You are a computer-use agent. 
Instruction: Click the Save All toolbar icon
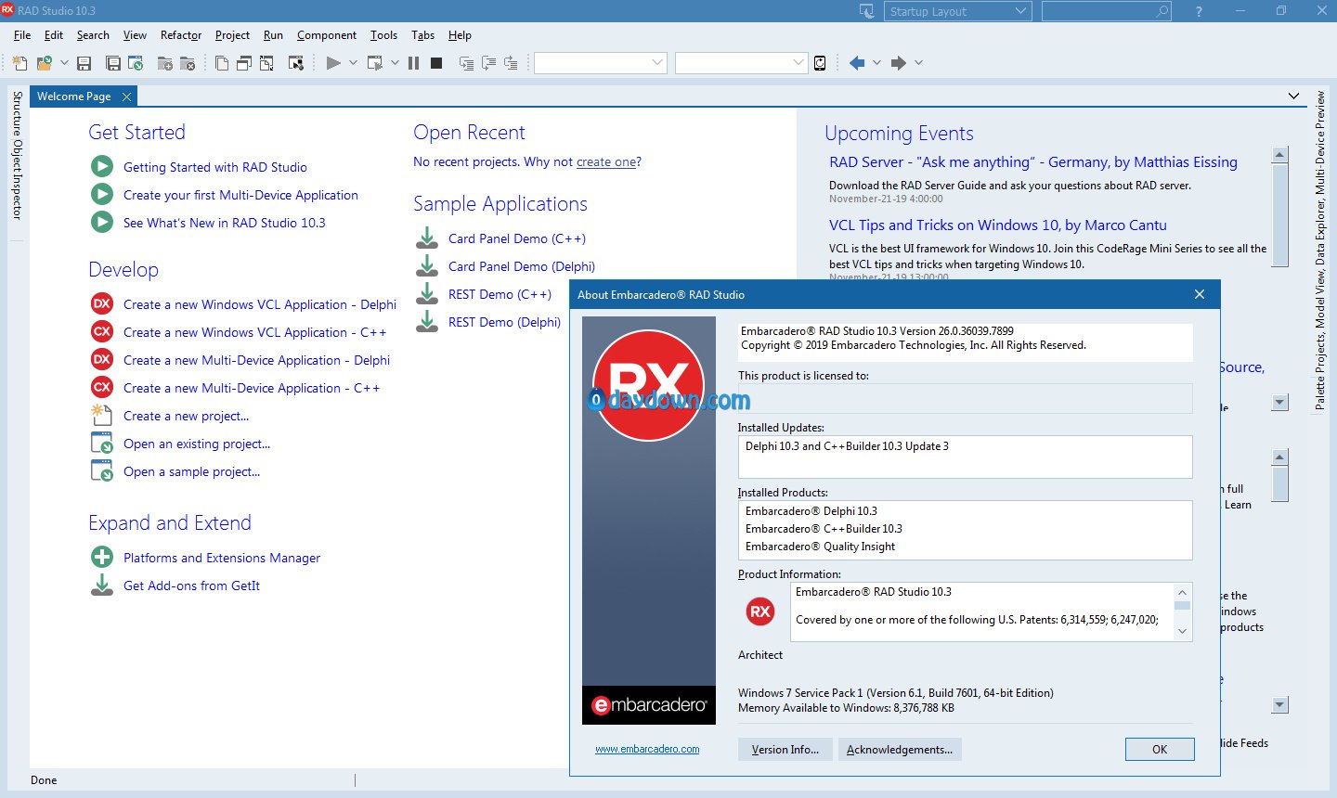click(x=112, y=63)
